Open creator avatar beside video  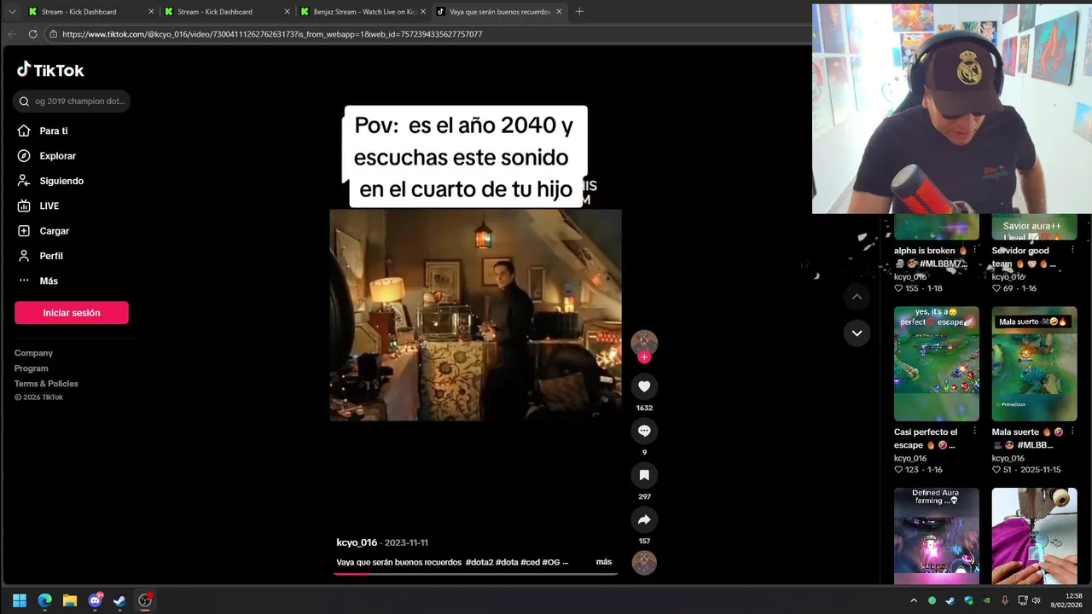[644, 342]
